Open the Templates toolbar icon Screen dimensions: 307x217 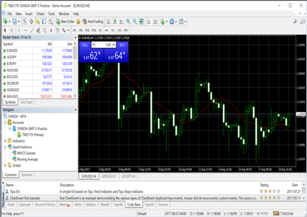(181, 22)
